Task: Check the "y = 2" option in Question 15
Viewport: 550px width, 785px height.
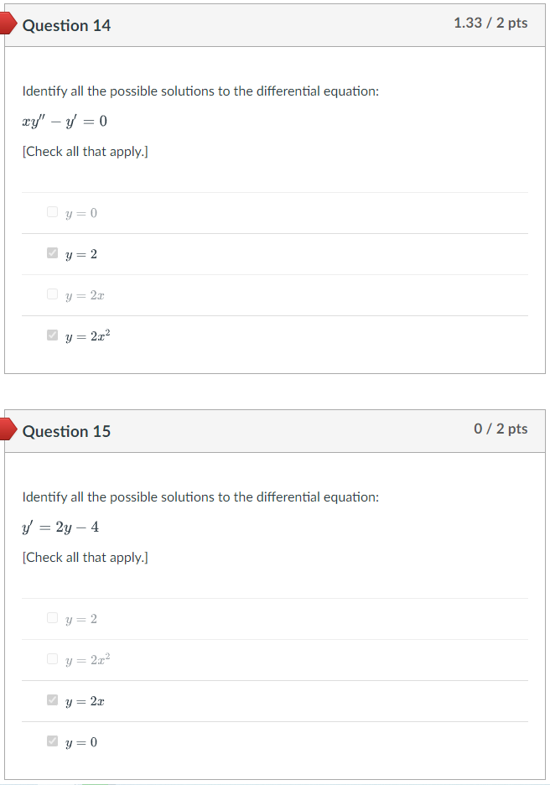Action: click(x=51, y=617)
